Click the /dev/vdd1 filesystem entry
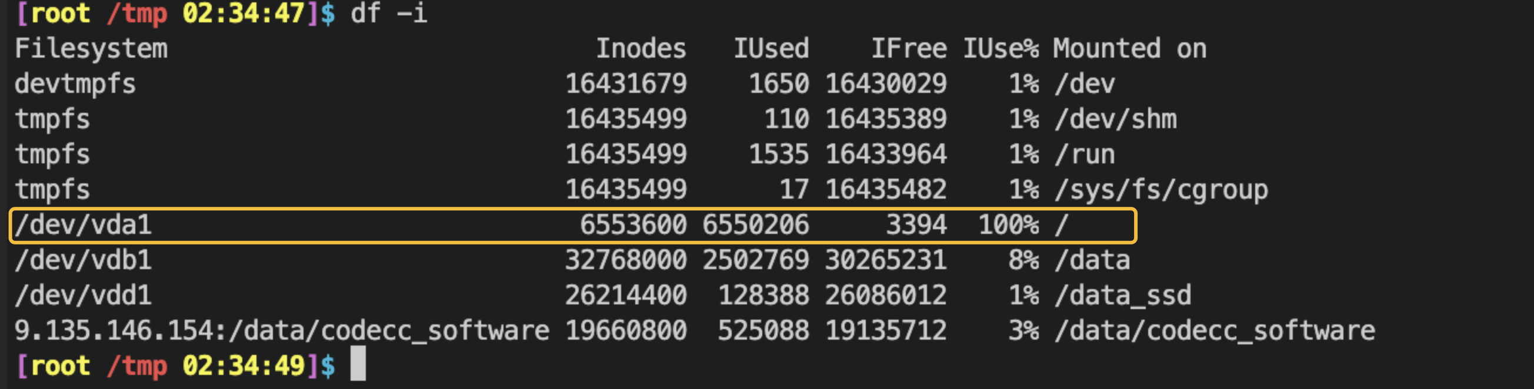The image size is (1534, 389). click(84, 295)
